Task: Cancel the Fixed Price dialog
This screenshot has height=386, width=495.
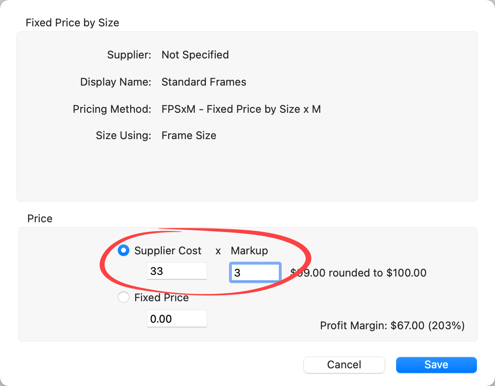Action: point(344,365)
